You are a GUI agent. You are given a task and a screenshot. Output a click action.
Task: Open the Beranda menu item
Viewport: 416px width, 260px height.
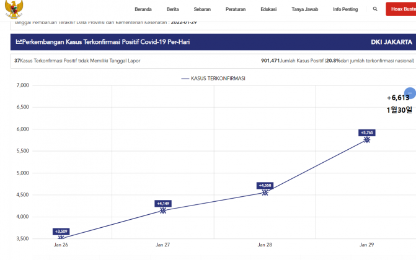tap(144, 9)
